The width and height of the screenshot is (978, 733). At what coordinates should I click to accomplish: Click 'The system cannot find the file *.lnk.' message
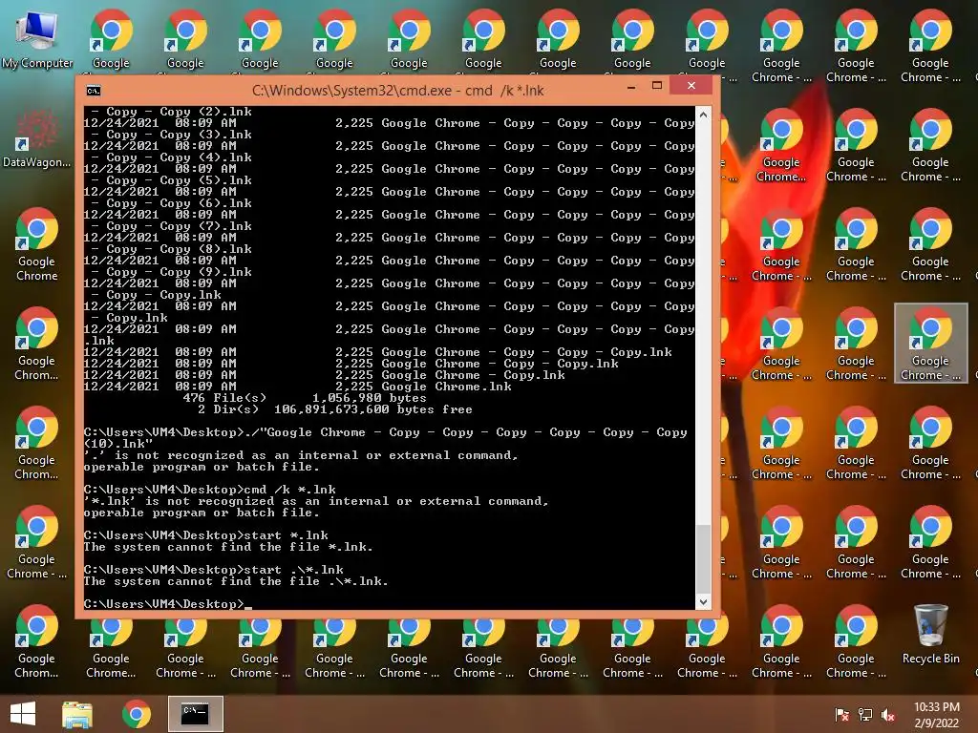(x=228, y=547)
